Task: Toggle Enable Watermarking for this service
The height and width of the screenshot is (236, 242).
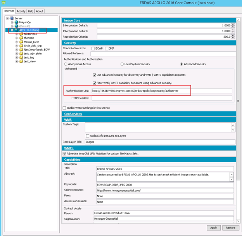Action: [64, 108]
